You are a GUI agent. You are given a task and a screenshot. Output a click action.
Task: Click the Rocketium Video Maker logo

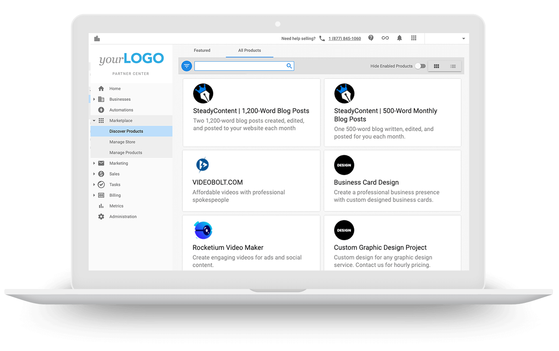click(203, 230)
